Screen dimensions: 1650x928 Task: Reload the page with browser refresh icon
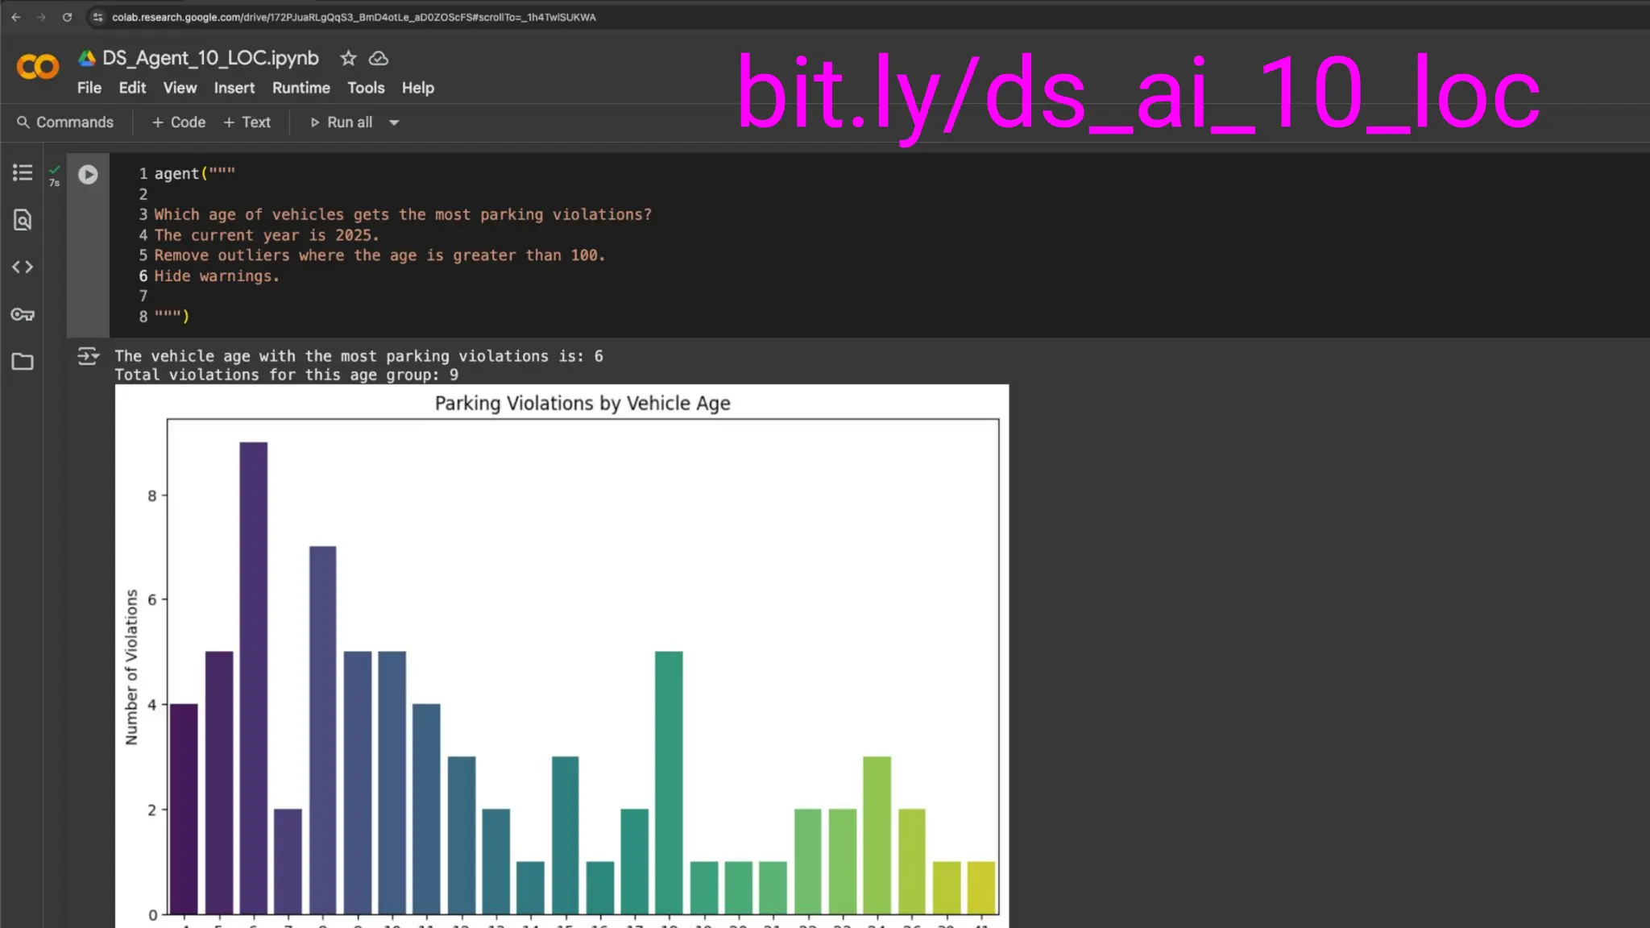[67, 17]
